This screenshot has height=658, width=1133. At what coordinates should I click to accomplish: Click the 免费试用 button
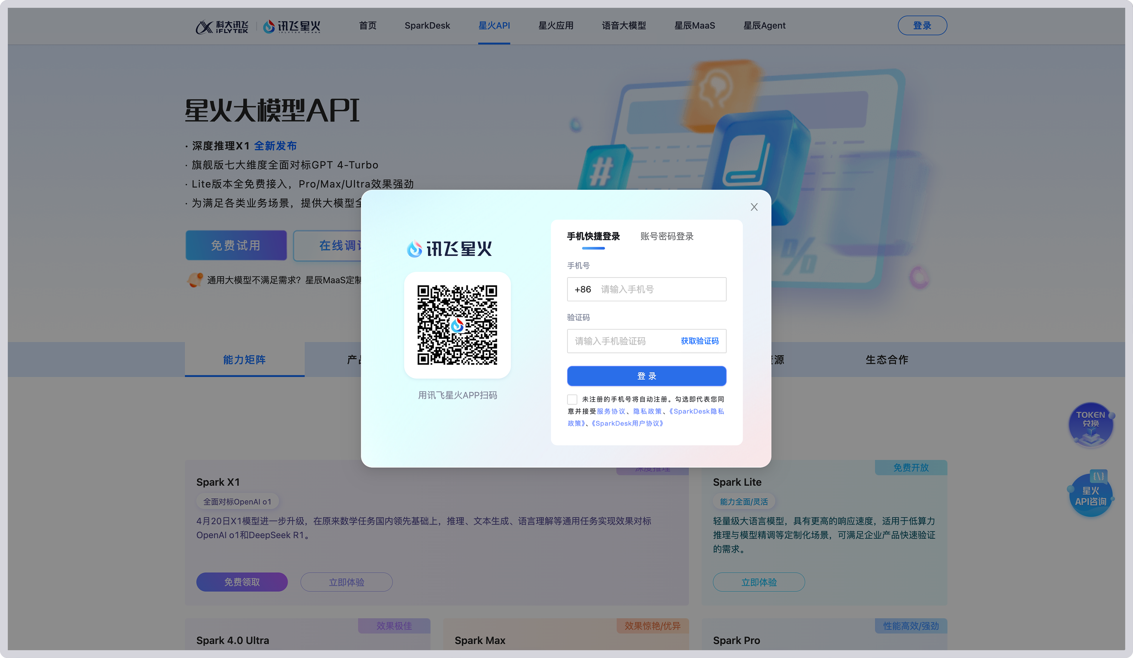(x=235, y=245)
